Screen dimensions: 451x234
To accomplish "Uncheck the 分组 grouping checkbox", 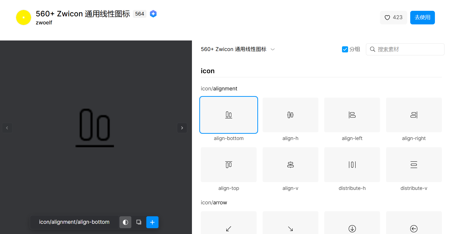I will [x=345, y=49].
